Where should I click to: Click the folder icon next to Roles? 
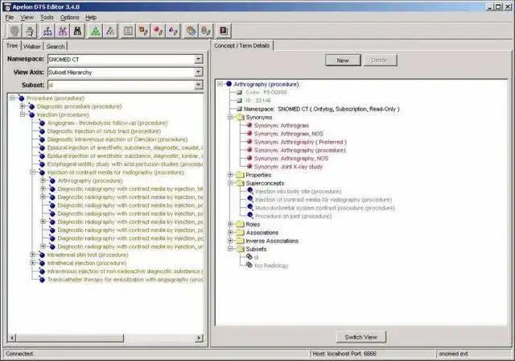tap(241, 224)
